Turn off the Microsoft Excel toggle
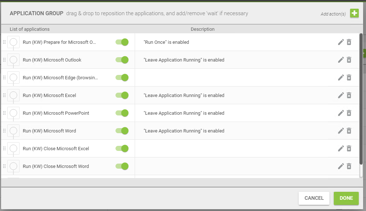This screenshot has width=366, height=211. point(122,95)
